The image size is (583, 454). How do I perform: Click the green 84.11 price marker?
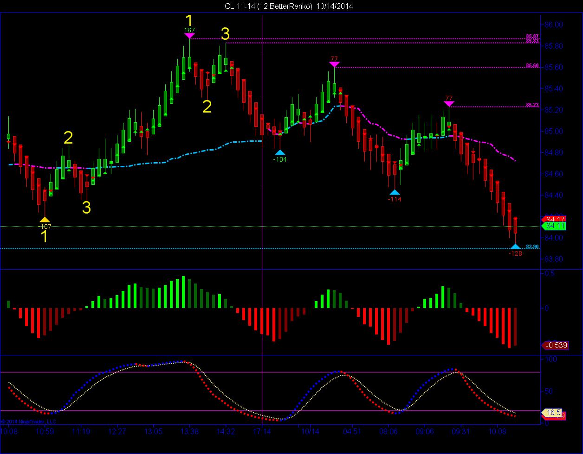pos(554,226)
